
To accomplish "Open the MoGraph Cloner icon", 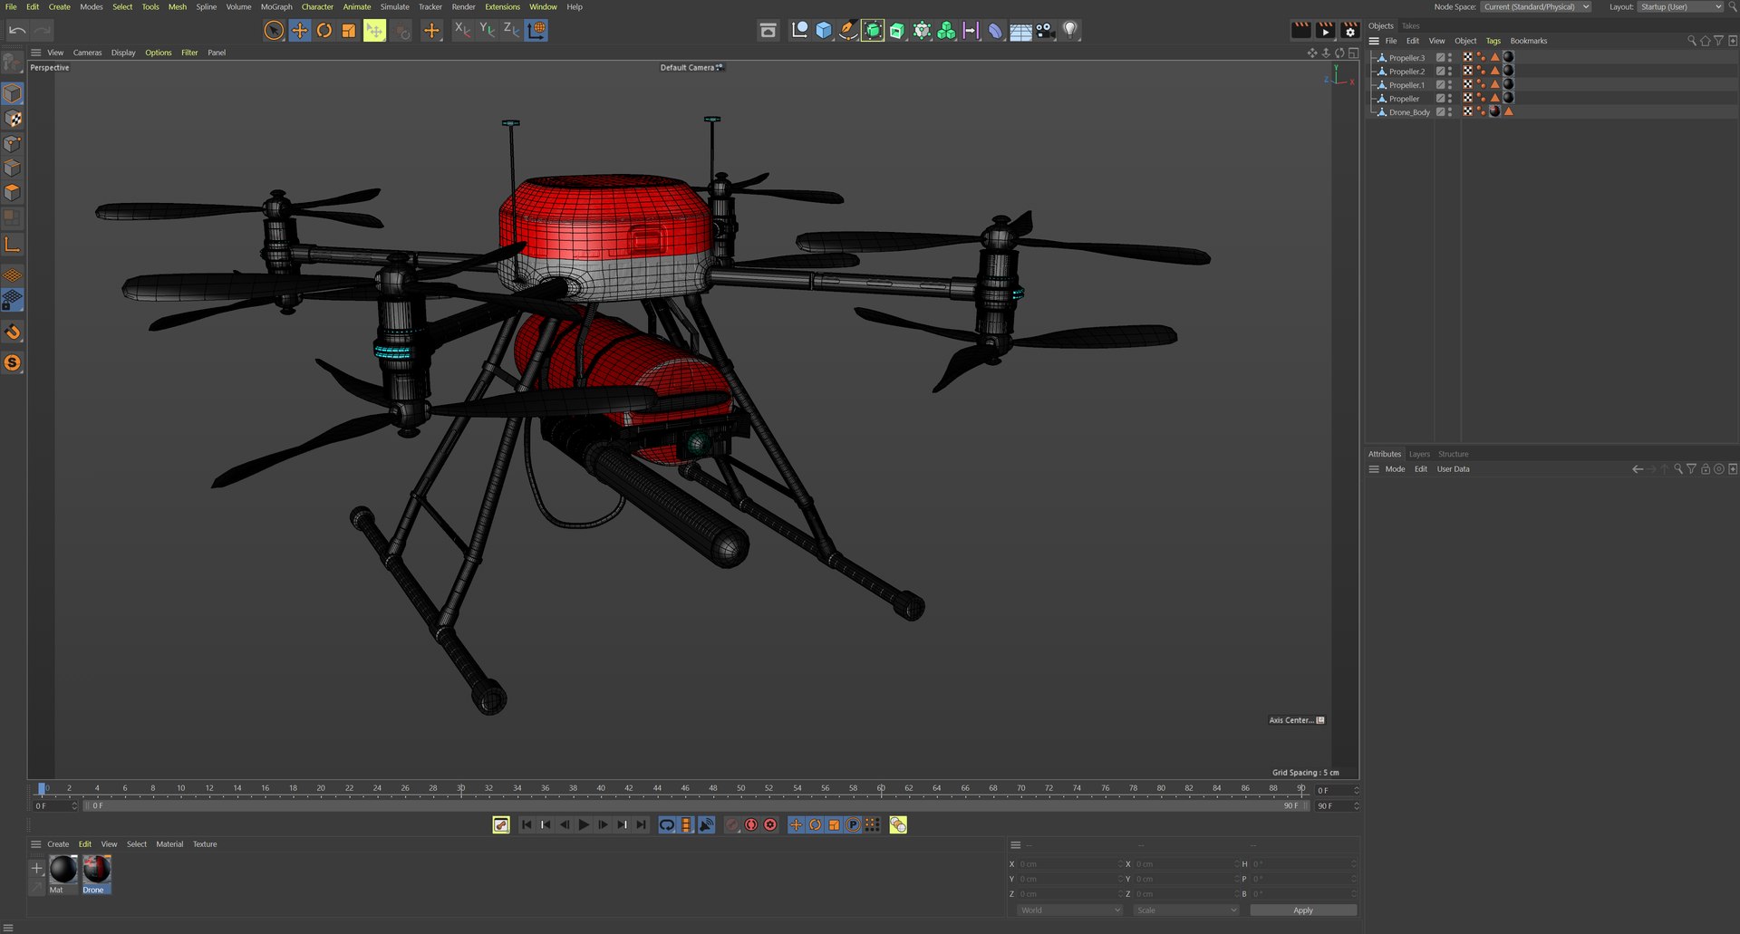I will [x=946, y=30].
